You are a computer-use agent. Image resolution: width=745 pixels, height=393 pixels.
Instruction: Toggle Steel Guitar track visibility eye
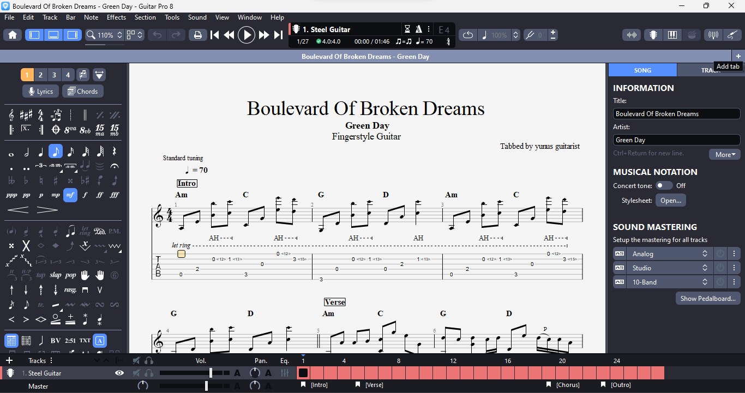[x=119, y=373]
